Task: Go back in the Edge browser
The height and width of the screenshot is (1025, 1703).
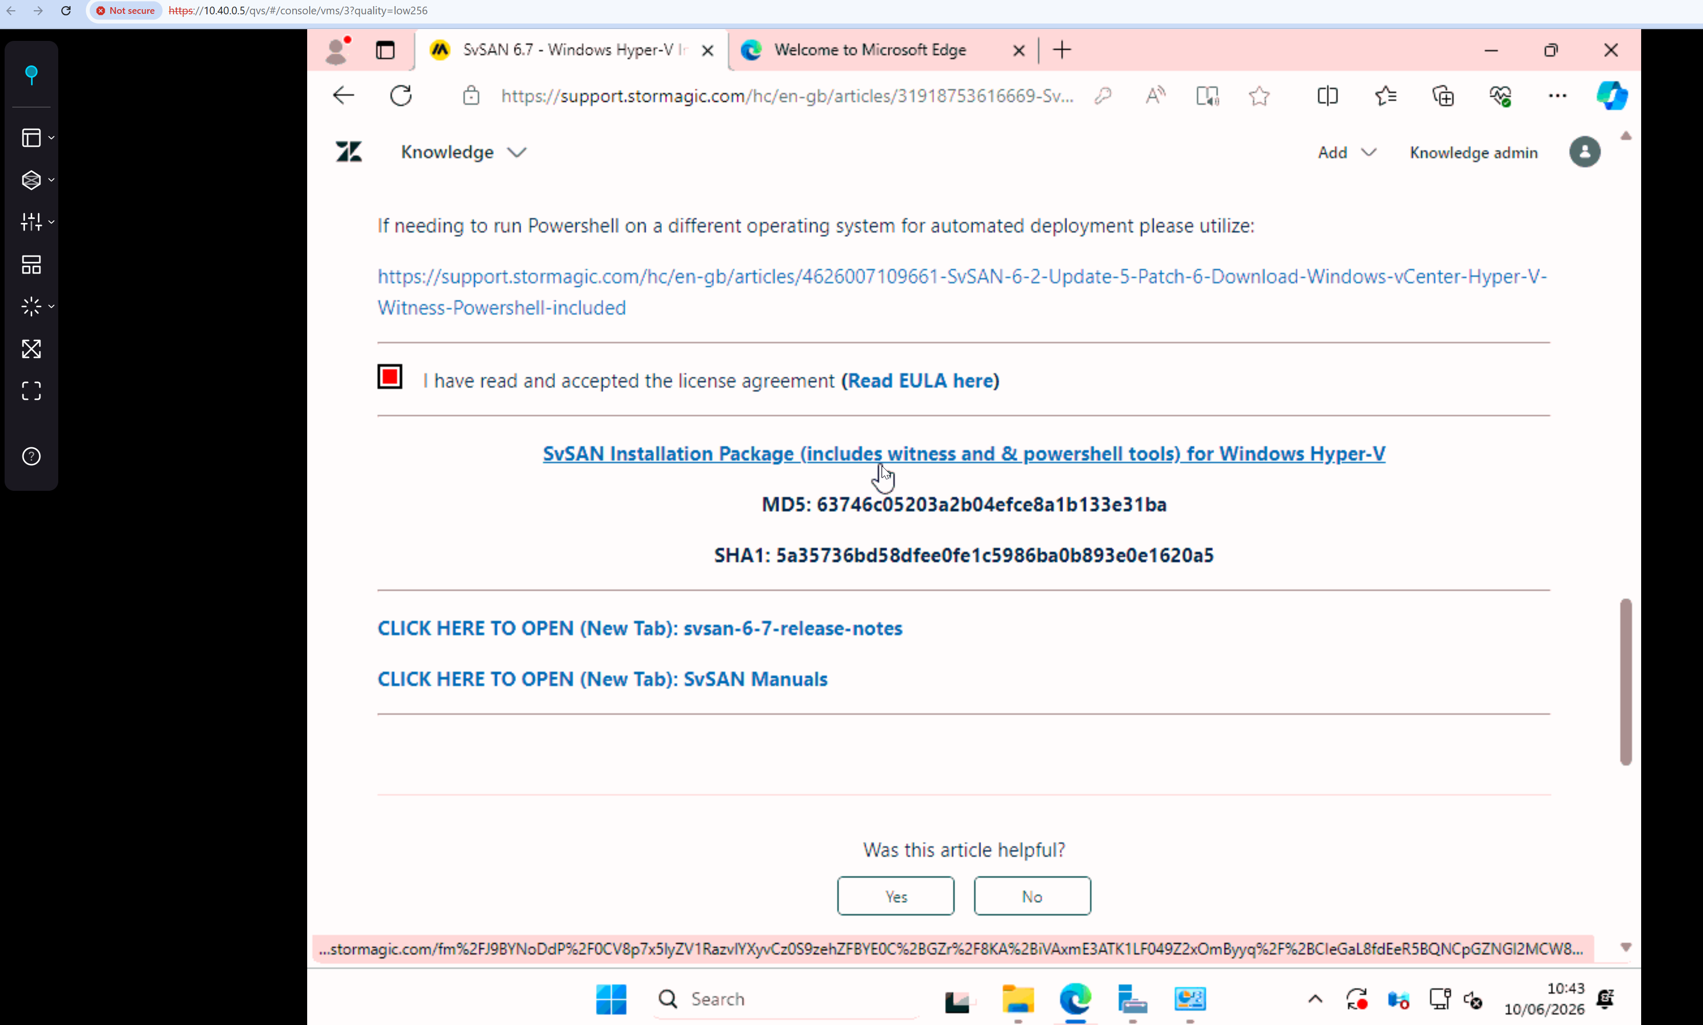Action: tap(343, 95)
